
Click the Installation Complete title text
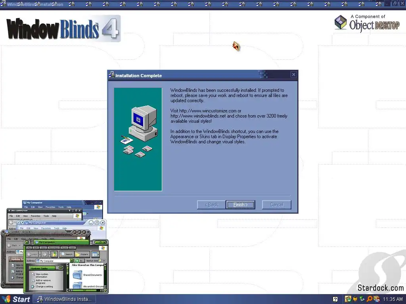click(x=138, y=76)
